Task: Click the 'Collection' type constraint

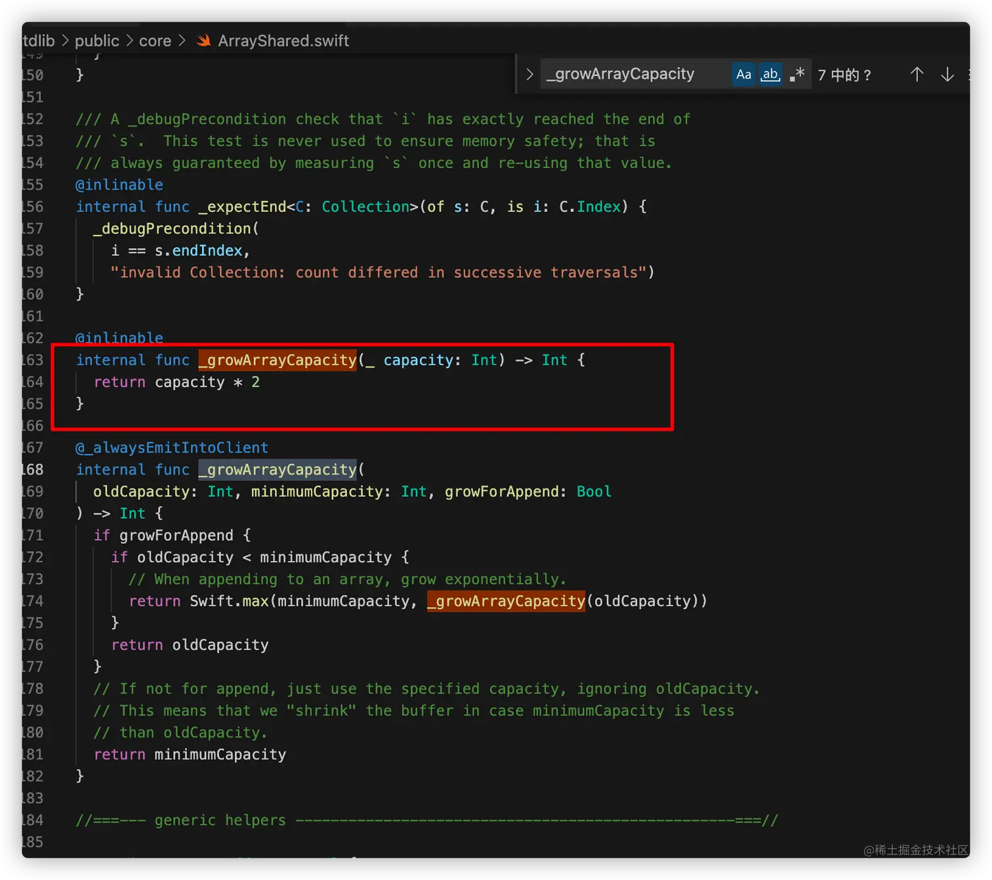Action: (365, 207)
